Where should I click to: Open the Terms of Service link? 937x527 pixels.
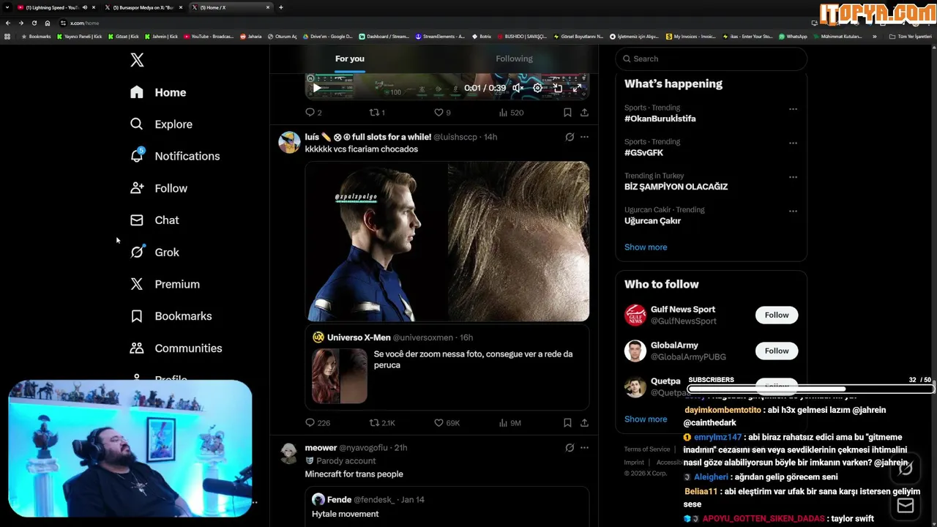tap(647, 449)
